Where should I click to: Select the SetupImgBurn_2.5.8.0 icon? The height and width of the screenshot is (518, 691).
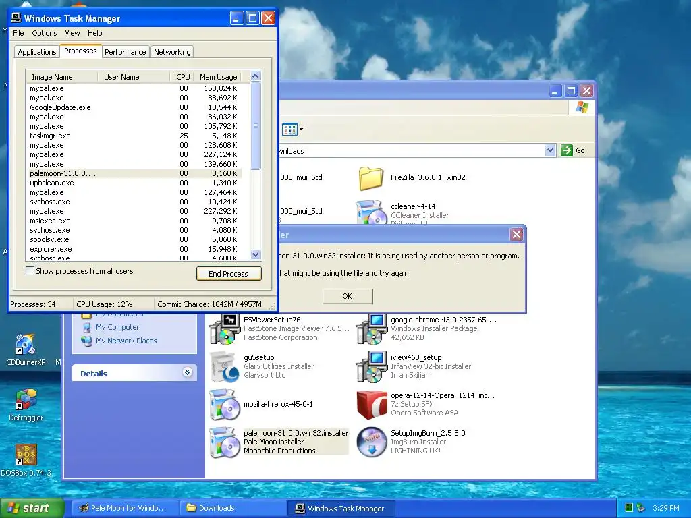(371, 442)
